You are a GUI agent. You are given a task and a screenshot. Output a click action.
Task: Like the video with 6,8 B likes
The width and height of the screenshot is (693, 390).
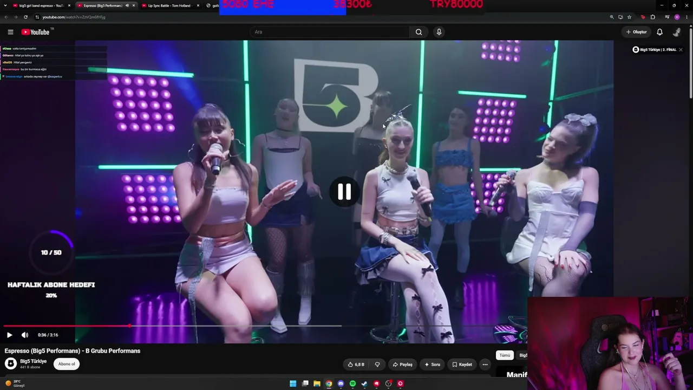(356, 365)
